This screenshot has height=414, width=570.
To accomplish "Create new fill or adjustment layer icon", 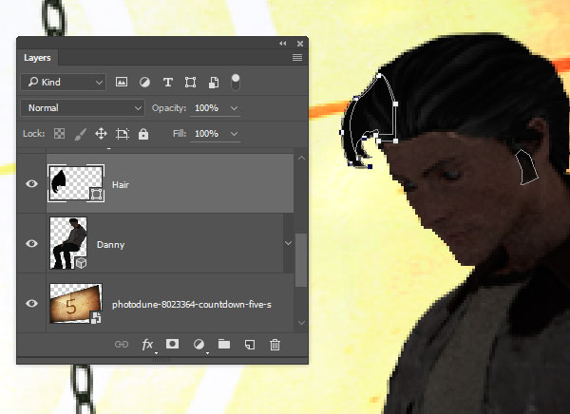I will click(199, 345).
